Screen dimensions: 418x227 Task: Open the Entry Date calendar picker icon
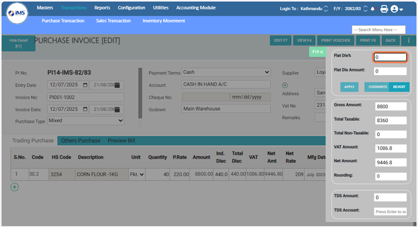point(85,85)
